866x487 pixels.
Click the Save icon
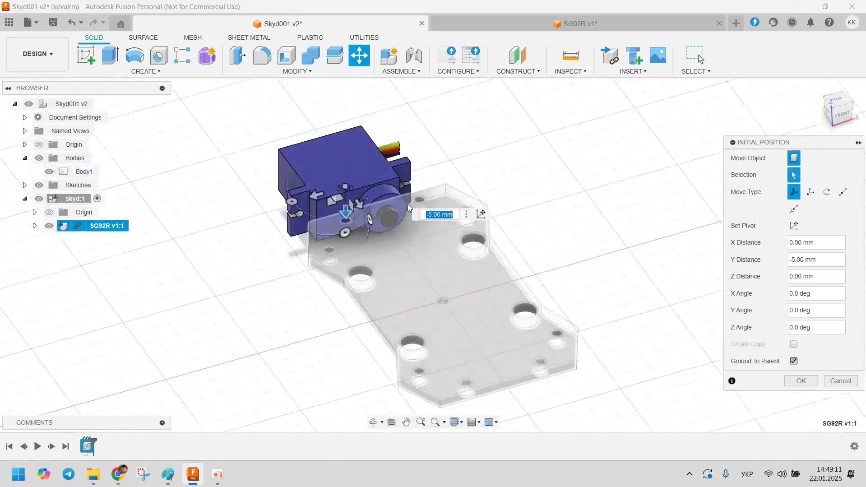53,23
